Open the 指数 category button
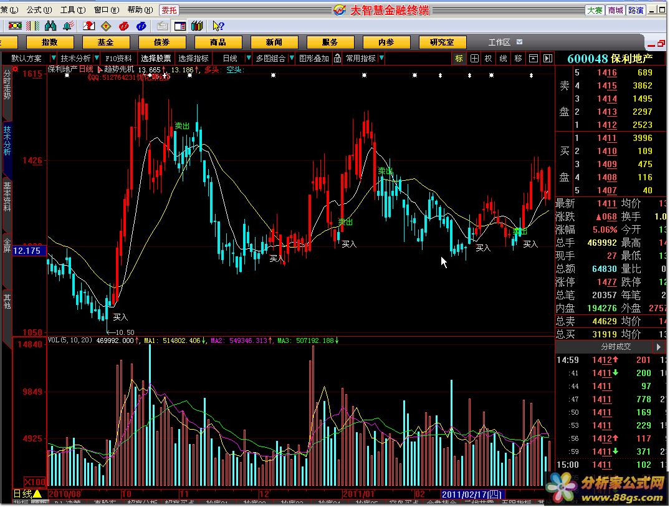 pyautogui.click(x=50, y=42)
